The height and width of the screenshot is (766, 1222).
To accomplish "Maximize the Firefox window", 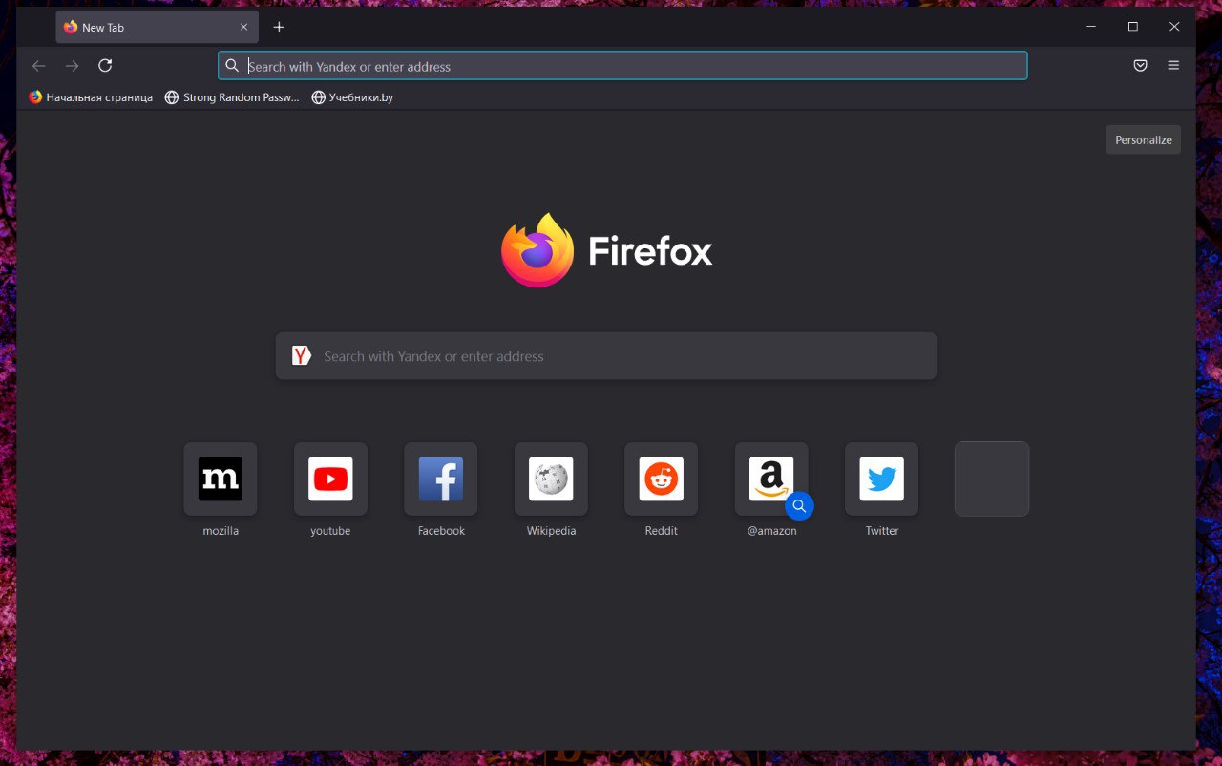I will (1133, 27).
